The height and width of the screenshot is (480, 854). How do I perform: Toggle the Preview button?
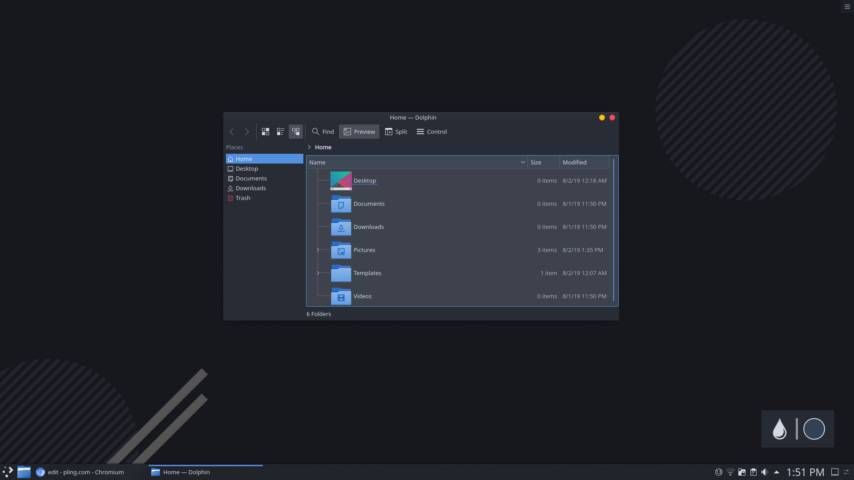[359, 132]
